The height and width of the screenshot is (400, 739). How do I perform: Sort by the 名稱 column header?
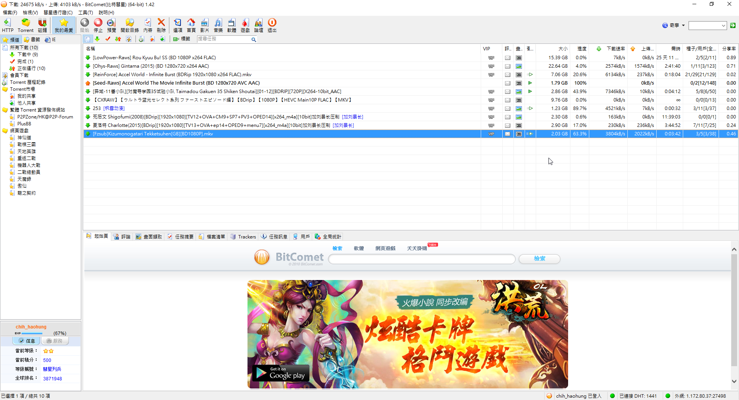[x=90, y=49]
